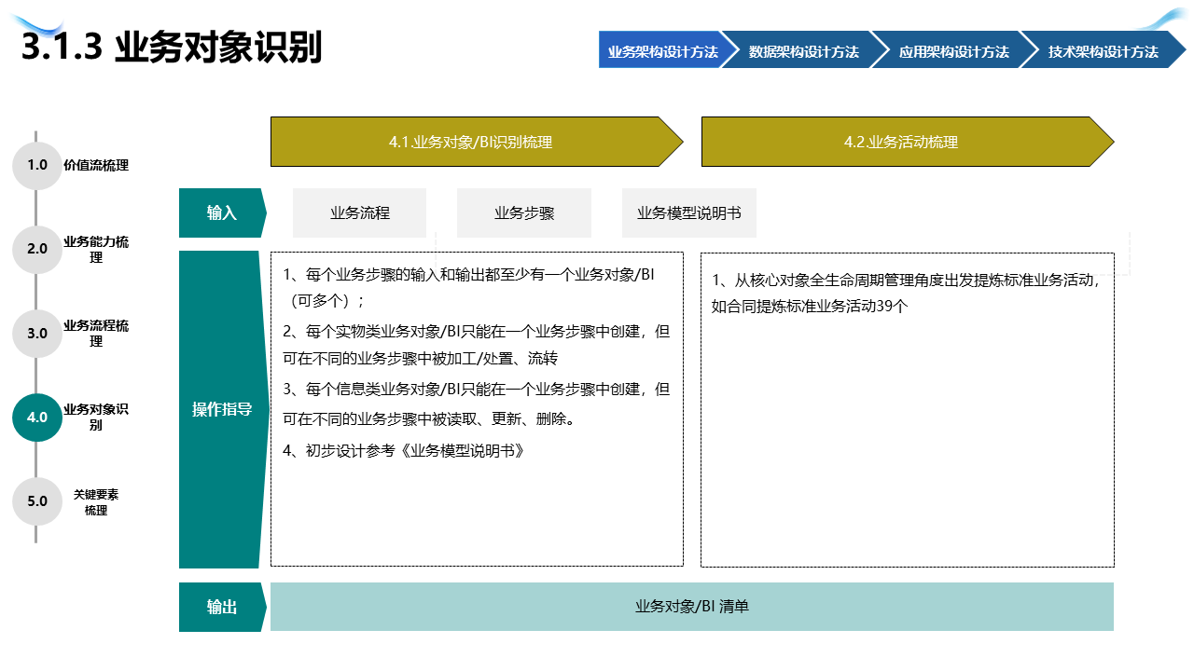Viewport: 1194px width, 671px height.
Task: Open the 数据架构设计方法 navigation tab
Action: point(804,51)
